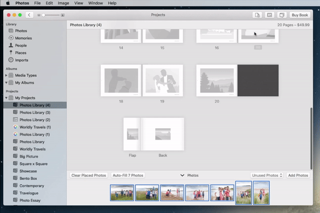Select the Back cover page thumbnail
This screenshot has width=320, height=213.
coord(163,134)
